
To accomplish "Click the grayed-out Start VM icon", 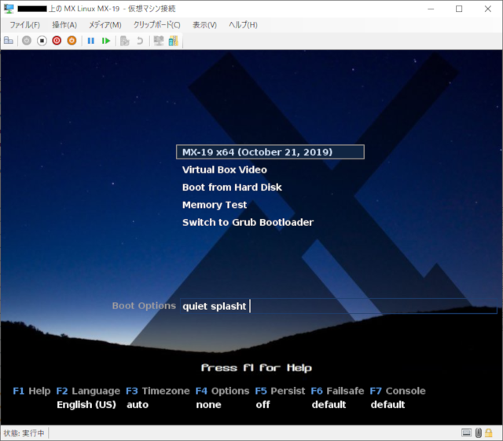I will pyautogui.click(x=27, y=41).
